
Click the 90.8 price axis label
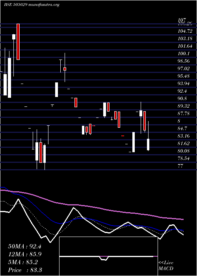point(182,99)
